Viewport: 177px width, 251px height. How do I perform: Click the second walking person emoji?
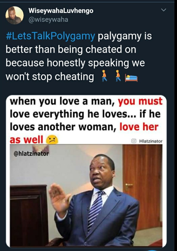[118, 76]
